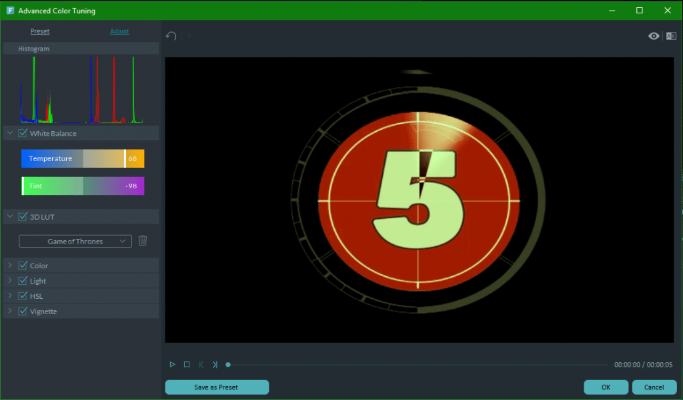Collapse the White Balance section
The image size is (683, 400).
pos(10,133)
